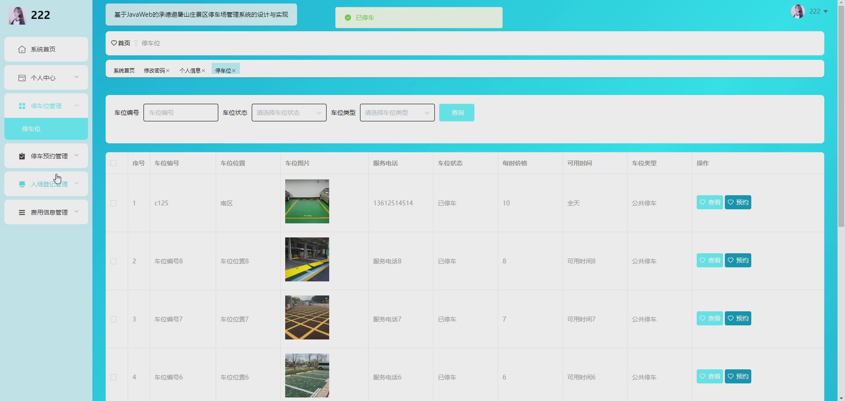845x401 pixels.
Task: Toggle the select-all header checkbox
Action: click(114, 163)
